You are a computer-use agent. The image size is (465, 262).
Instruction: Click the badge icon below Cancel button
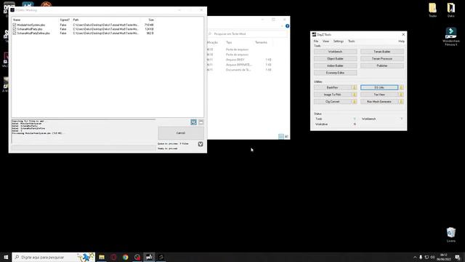[201, 144]
